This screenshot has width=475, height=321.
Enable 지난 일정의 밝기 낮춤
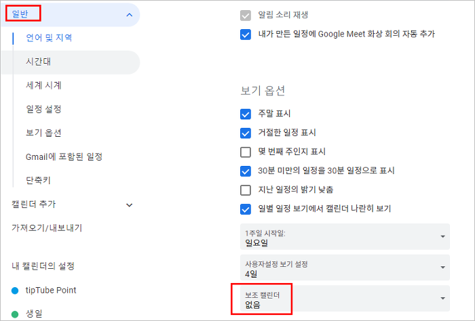click(x=246, y=190)
